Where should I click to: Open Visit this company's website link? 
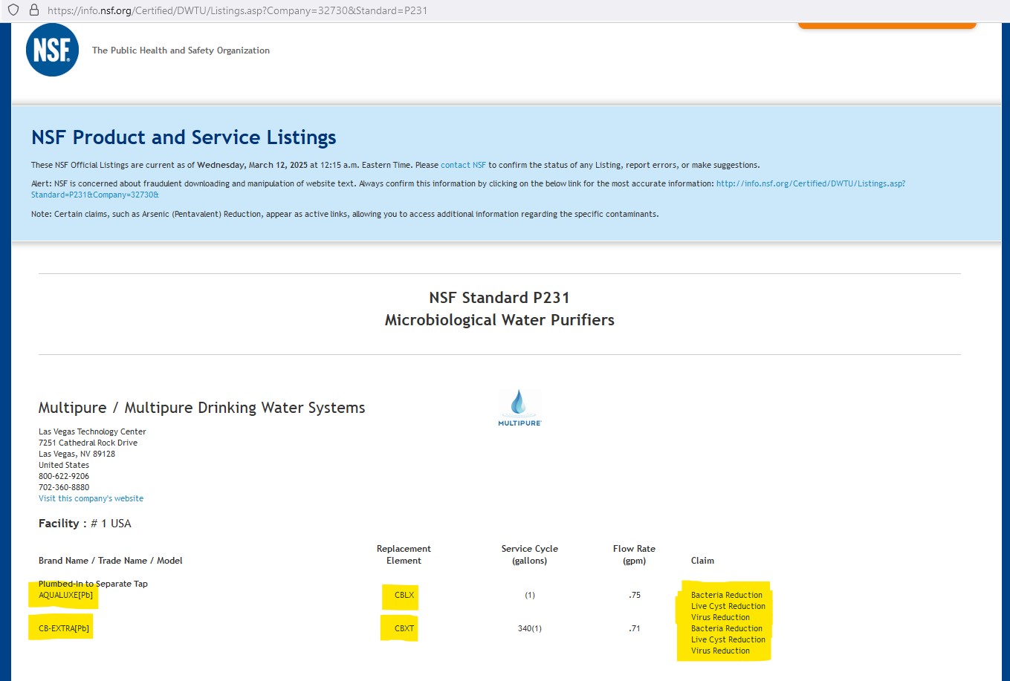(x=91, y=498)
